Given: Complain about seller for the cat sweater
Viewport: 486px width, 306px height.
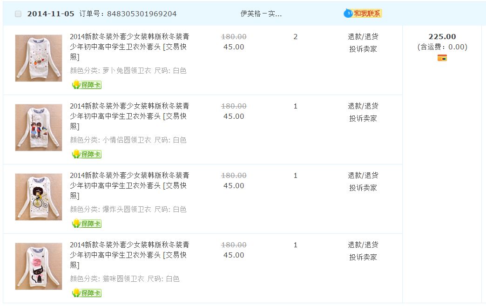Looking at the screenshot, I should point(363,257).
